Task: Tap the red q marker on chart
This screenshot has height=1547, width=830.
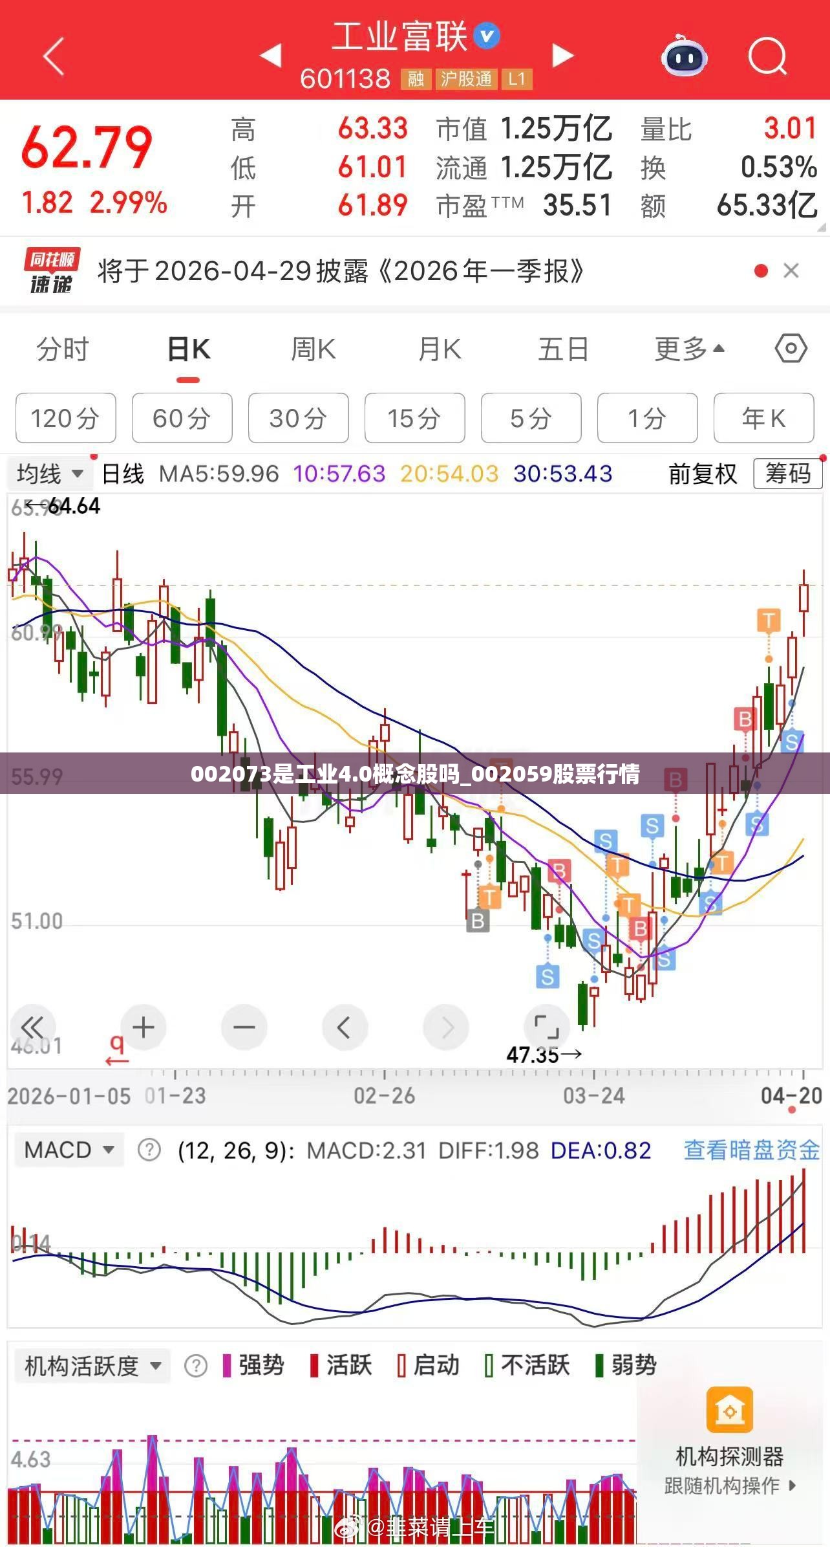Action: tap(117, 1050)
